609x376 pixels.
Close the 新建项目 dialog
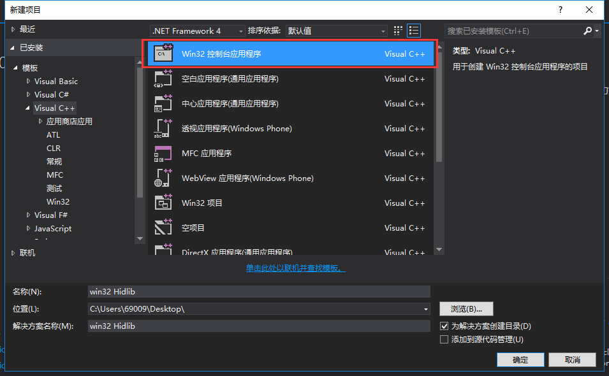click(589, 10)
